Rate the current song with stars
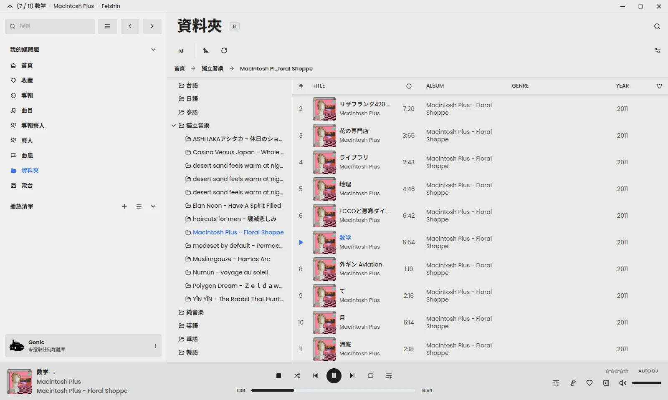The width and height of the screenshot is (668, 400). tap(617, 371)
